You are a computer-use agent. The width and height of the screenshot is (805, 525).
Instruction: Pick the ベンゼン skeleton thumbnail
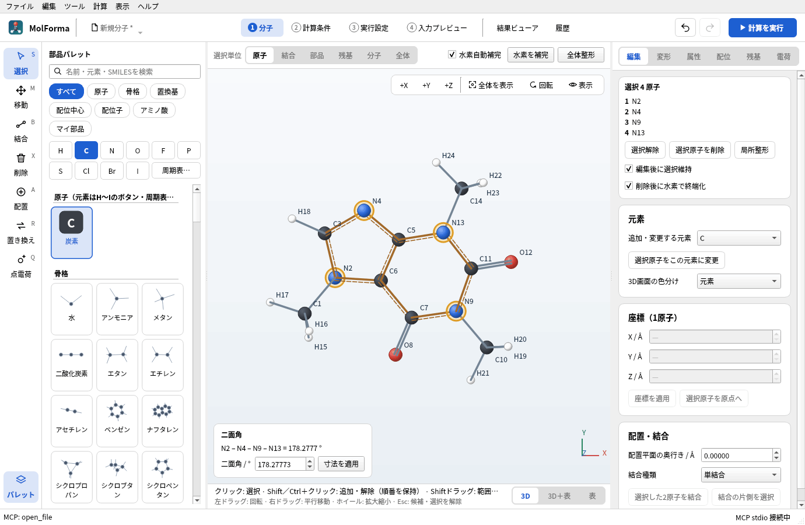tap(117, 421)
